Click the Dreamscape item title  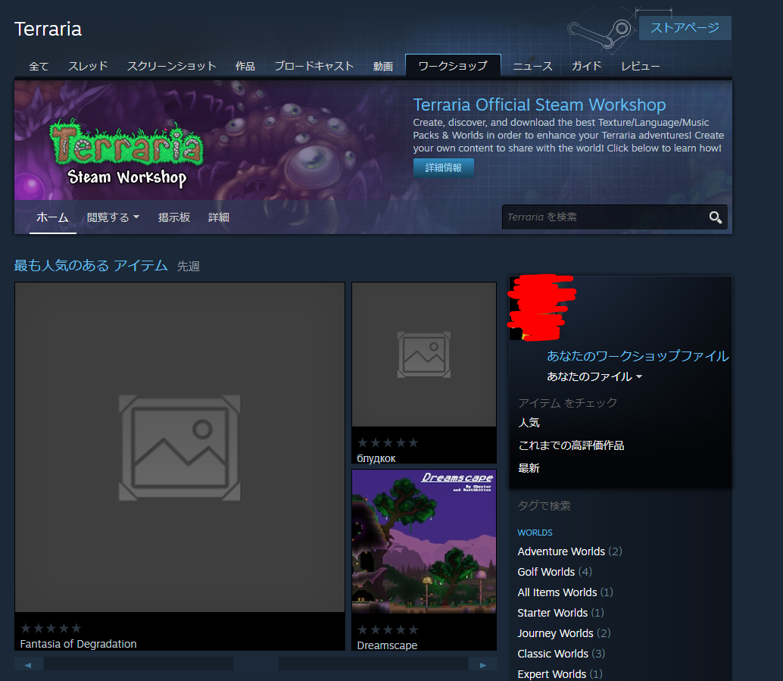(387, 645)
